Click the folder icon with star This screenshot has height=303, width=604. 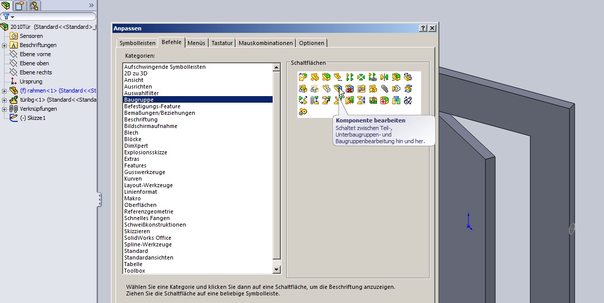pyautogui.click(x=361, y=89)
